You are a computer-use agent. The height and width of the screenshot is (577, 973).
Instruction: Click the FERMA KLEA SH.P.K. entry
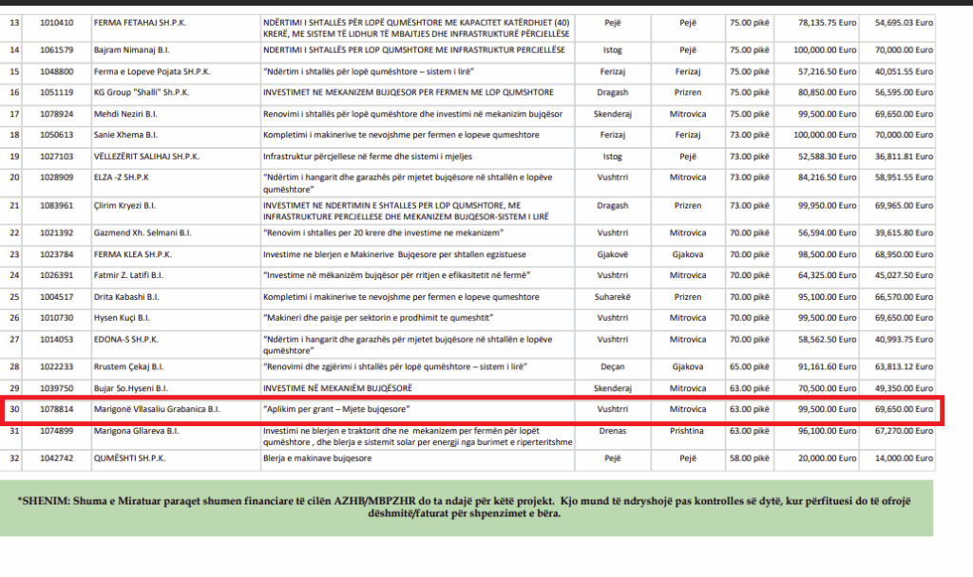click(x=135, y=253)
